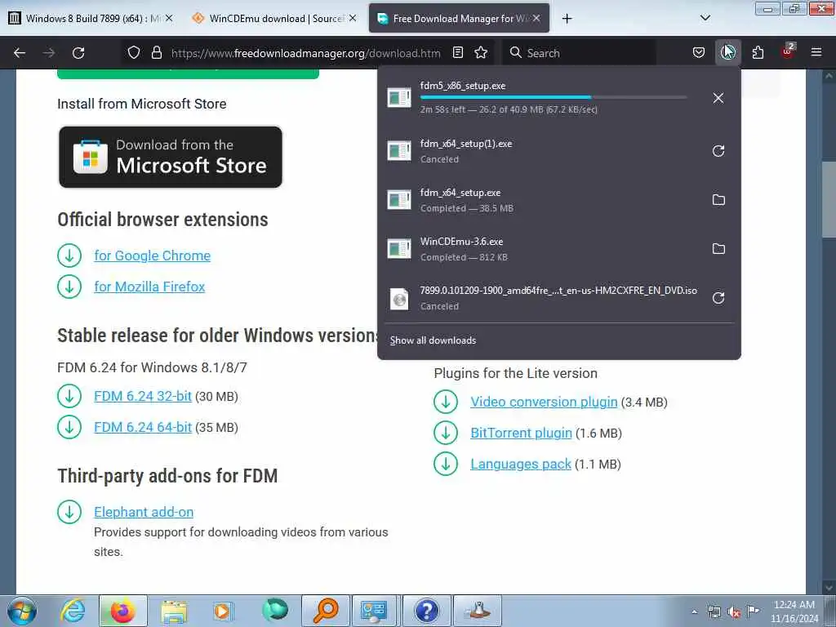This screenshot has width=836, height=627.
Task: Click the URL address field
Action: pyautogui.click(x=305, y=53)
